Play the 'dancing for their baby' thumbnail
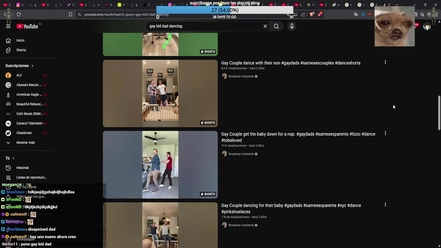Image resolution: width=441 pixels, height=248 pixels. pyautogui.click(x=160, y=225)
